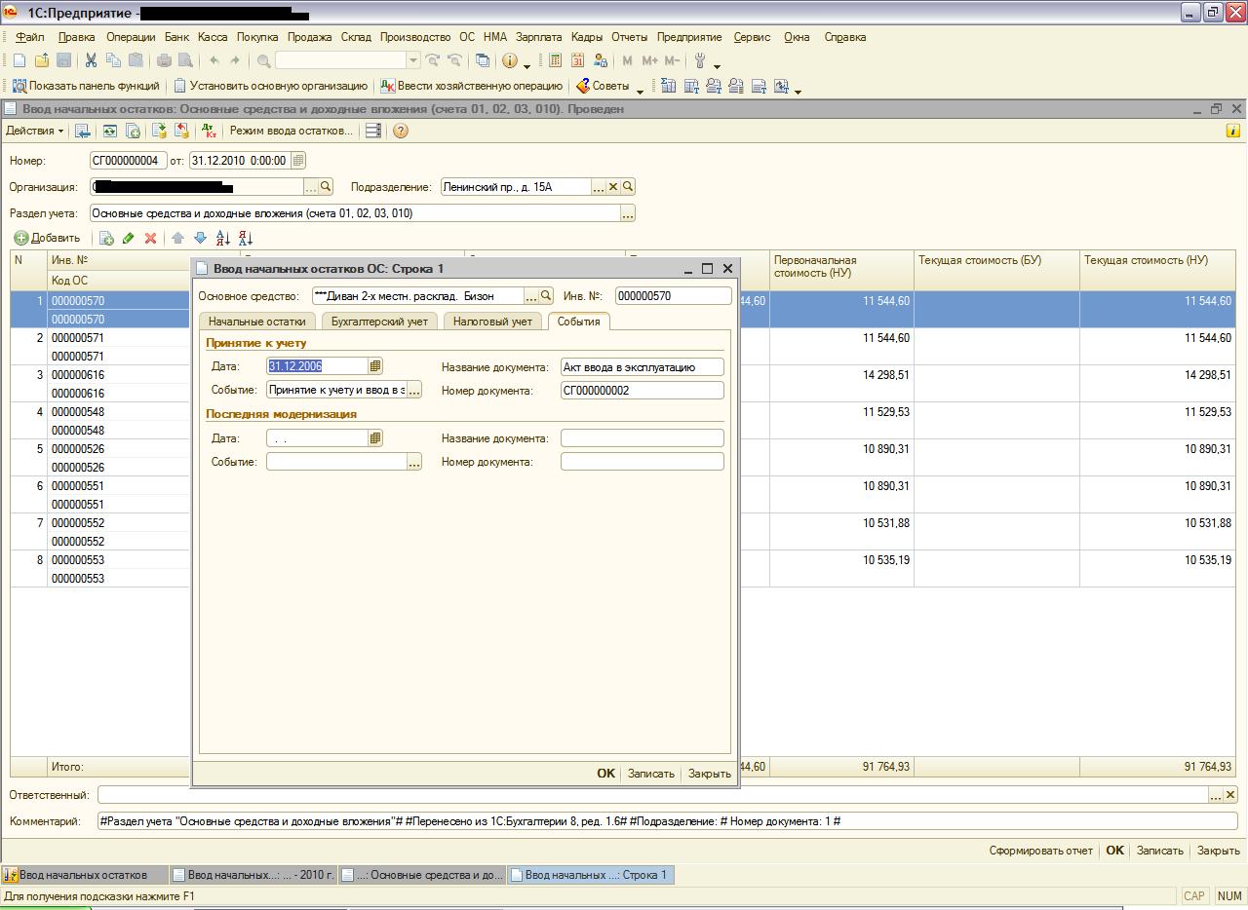Expand the Советы toolbar dropdown arrow
Viewport: 1248px width, 910px height.
click(x=640, y=90)
